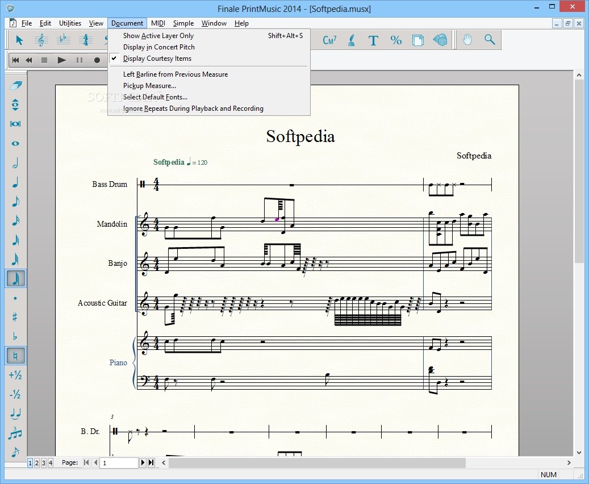Screen dimensions: 589x484
Task: Choose the double whole note duration
Action: point(15,124)
